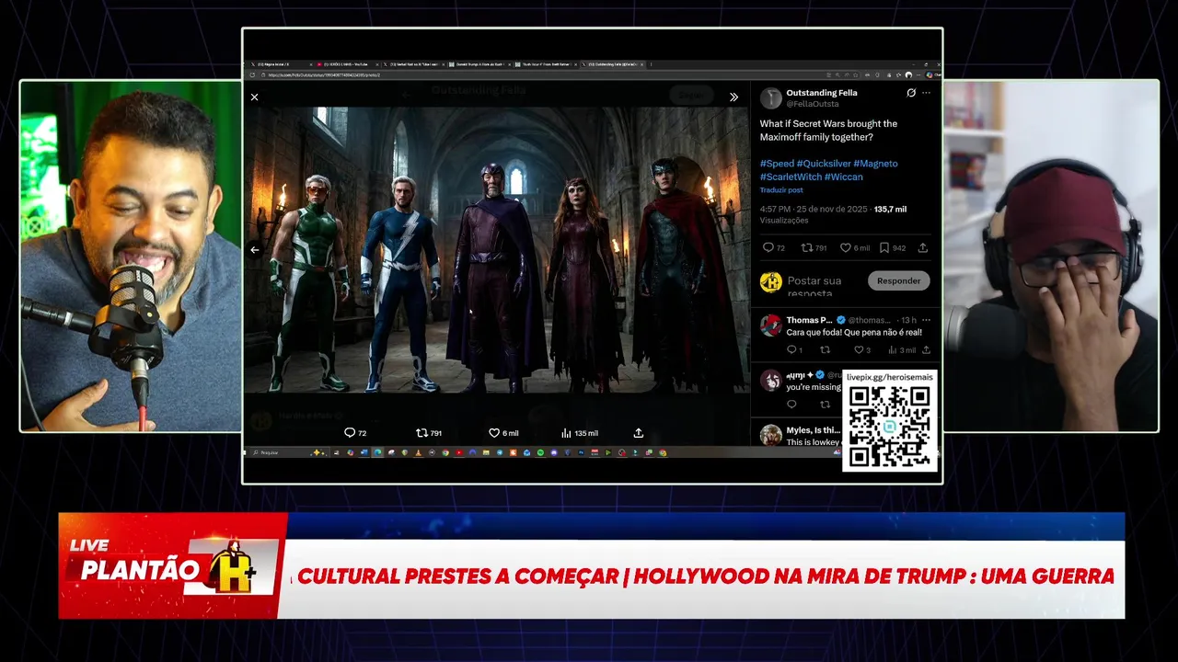Viewport: 1178px width, 662px height.
Task: Open the Outstanding Fella profile name
Action: click(822, 93)
